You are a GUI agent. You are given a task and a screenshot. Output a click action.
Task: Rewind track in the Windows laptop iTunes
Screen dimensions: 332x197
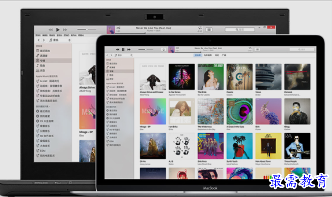(51, 30)
